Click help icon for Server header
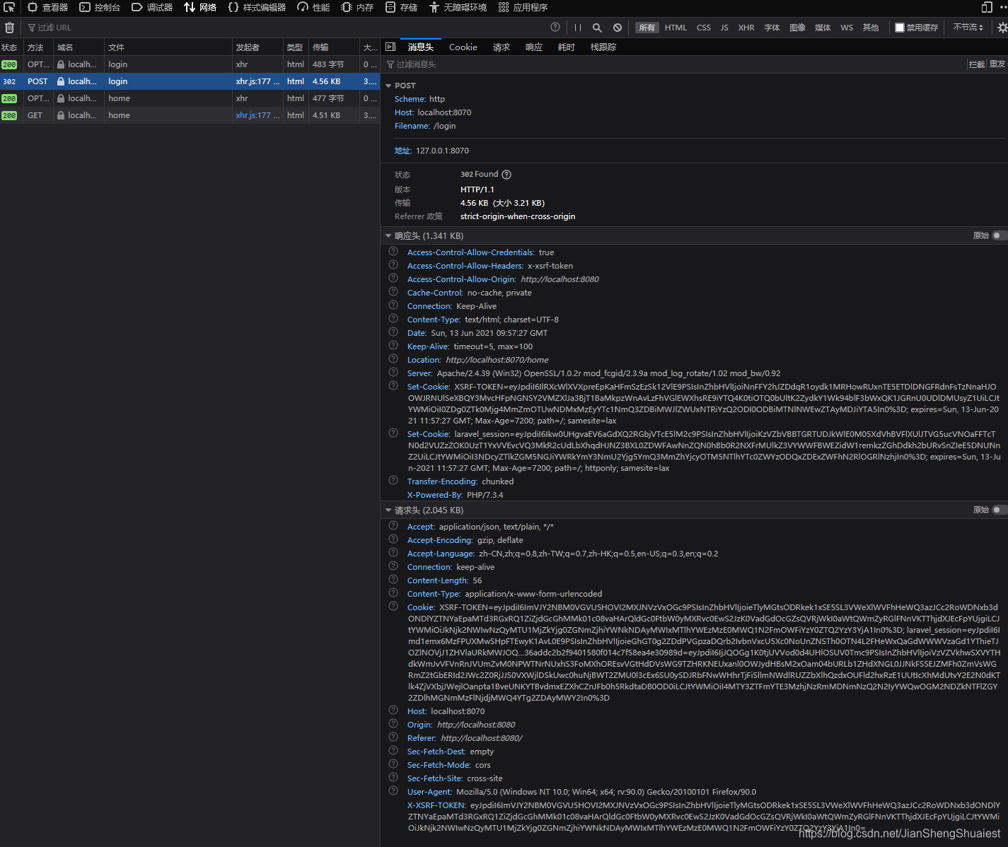Screen dimensions: 1008x847 coord(393,373)
